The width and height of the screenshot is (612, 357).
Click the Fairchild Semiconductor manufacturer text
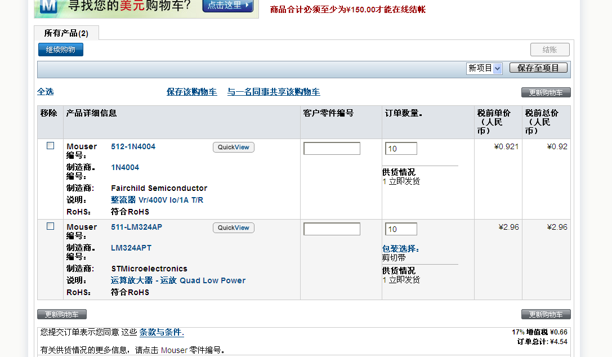(159, 188)
